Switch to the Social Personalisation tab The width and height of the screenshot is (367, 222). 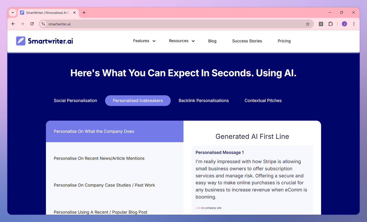coord(75,100)
